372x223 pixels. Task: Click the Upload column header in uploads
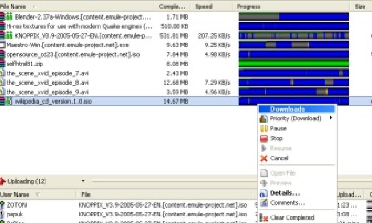click(349, 195)
